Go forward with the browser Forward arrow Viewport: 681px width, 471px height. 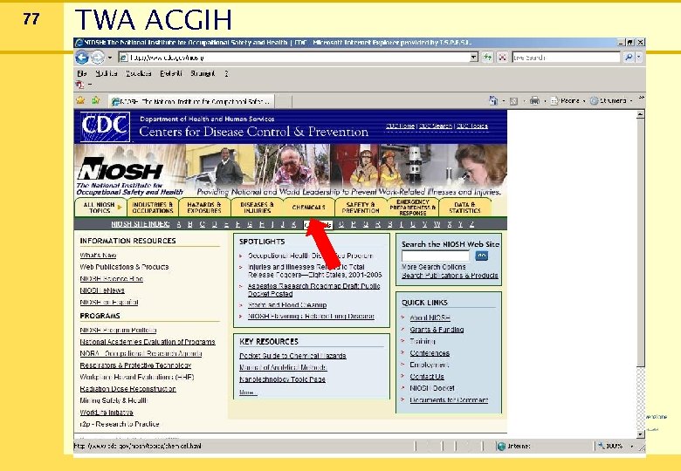coord(97,58)
